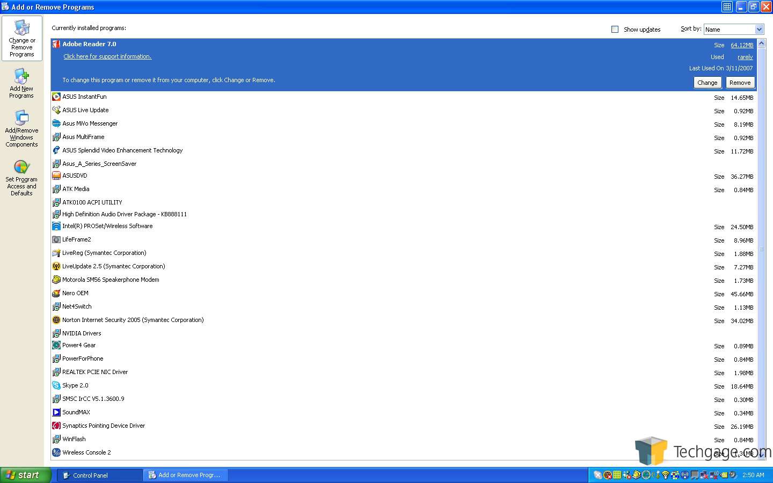
Task: Select the Adobe Reader 7.0 icon
Action: [x=56, y=44]
